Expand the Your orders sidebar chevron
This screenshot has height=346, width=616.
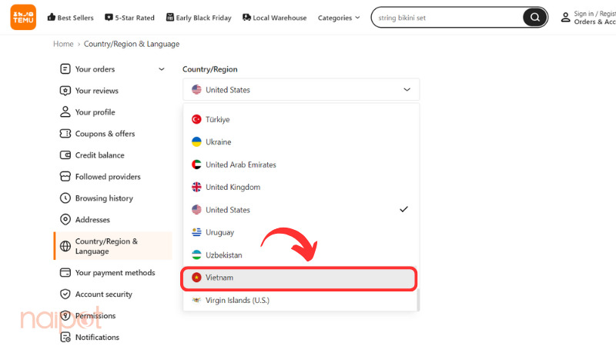pyautogui.click(x=161, y=69)
